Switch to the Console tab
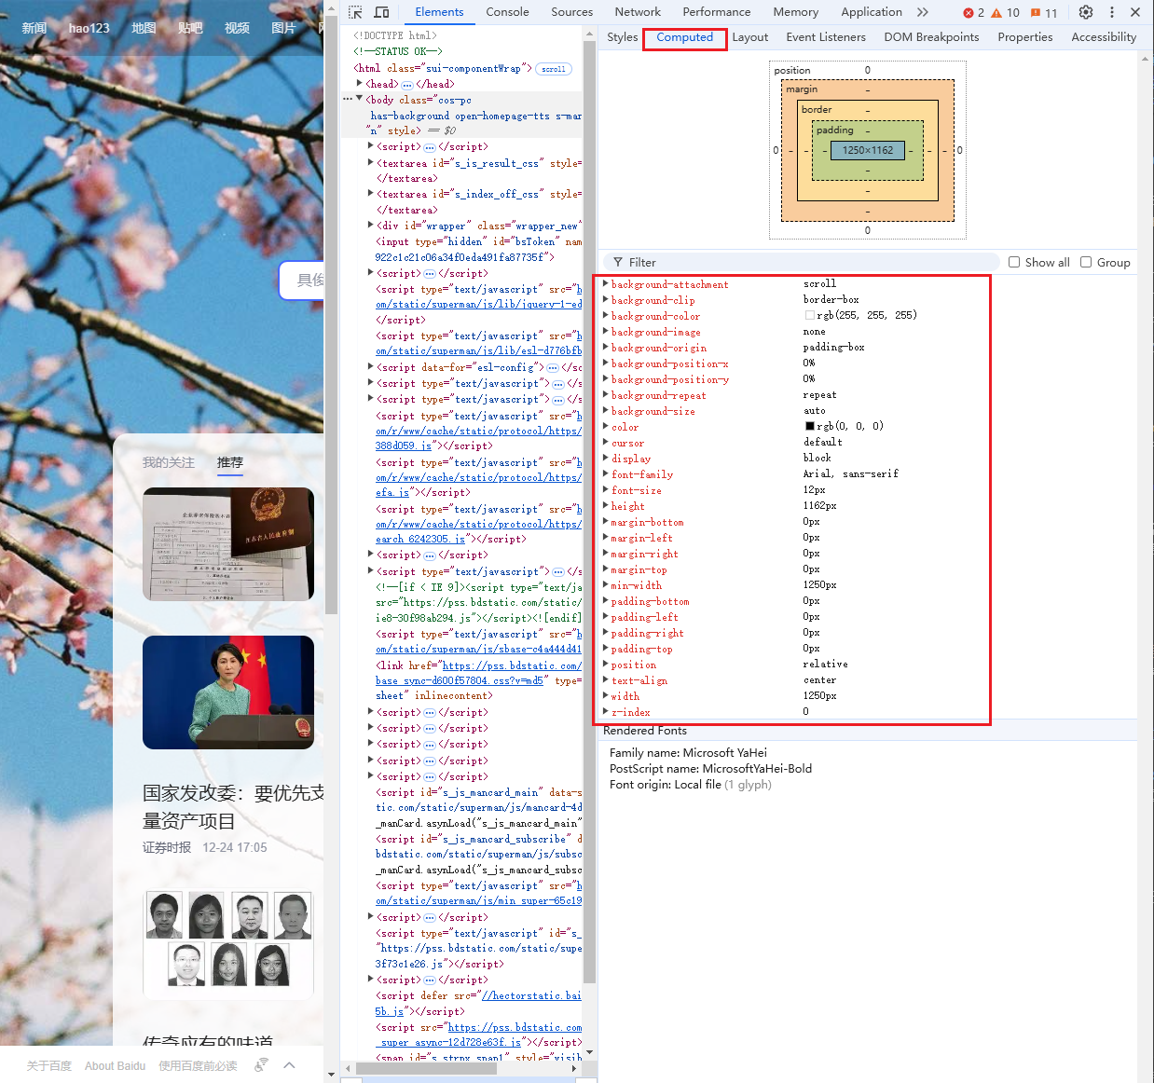The width and height of the screenshot is (1154, 1083). pyautogui.click(x=507, y=12)
